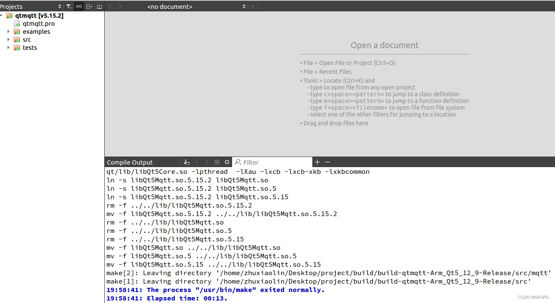This screenshot has width=555, height=303.
Task: Open the tests folder item
Action: tap(29, 47)
